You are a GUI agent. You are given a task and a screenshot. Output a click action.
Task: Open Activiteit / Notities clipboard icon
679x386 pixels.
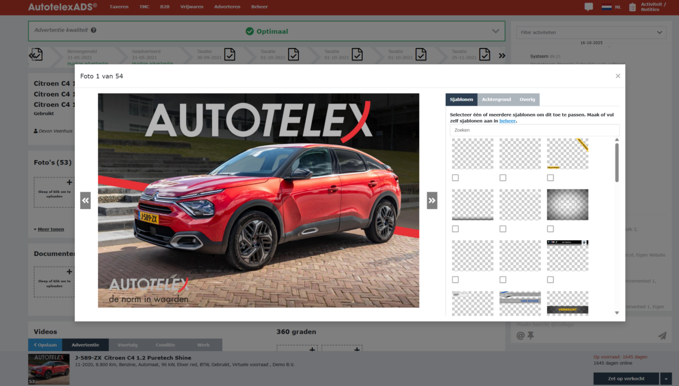[x=633, y=7]
